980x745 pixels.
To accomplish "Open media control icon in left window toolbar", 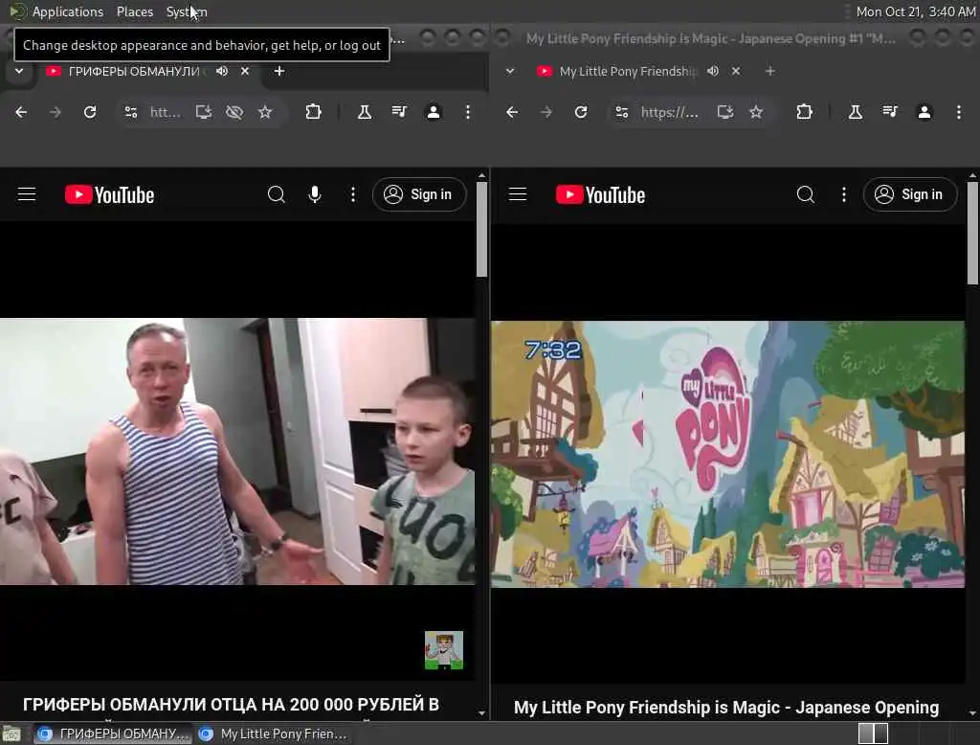I will pyautogui.click(x=399, y=112).
